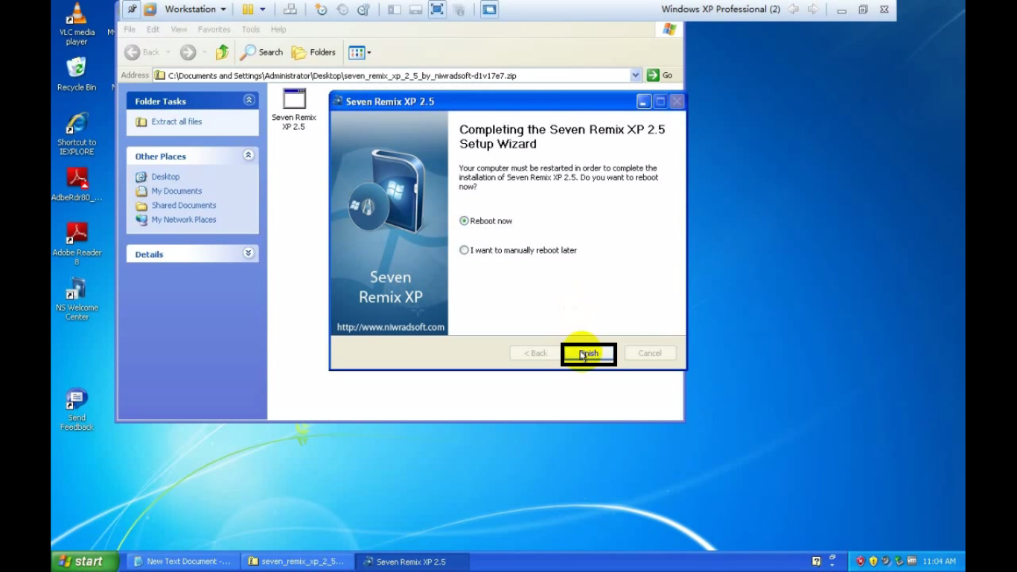Select the Reboot now option
Viewport: 1017px width, 572px height.
click(464, 220)
